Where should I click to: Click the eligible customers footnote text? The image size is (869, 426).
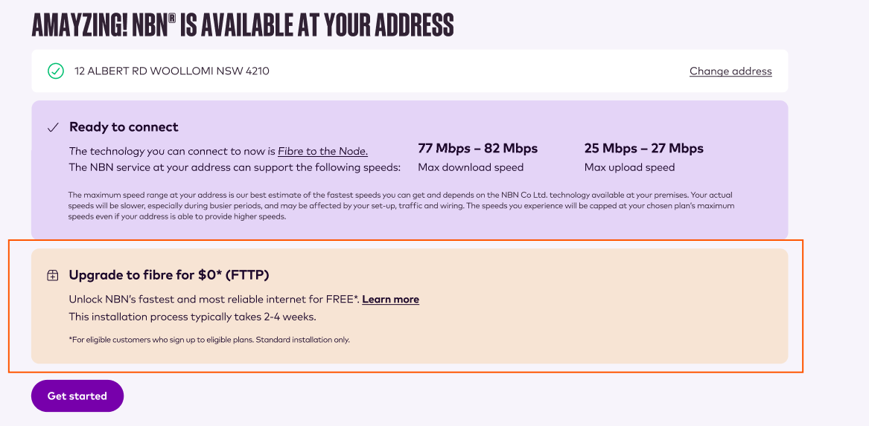(x=209, y=340)
